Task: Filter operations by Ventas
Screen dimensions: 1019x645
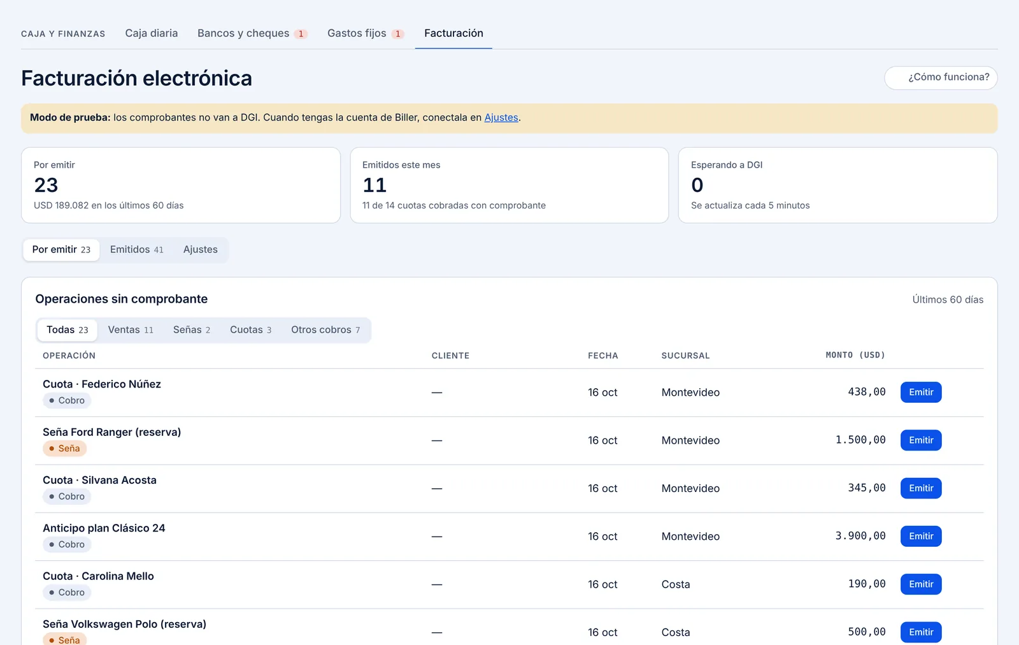Action: (x=131, y=330)
